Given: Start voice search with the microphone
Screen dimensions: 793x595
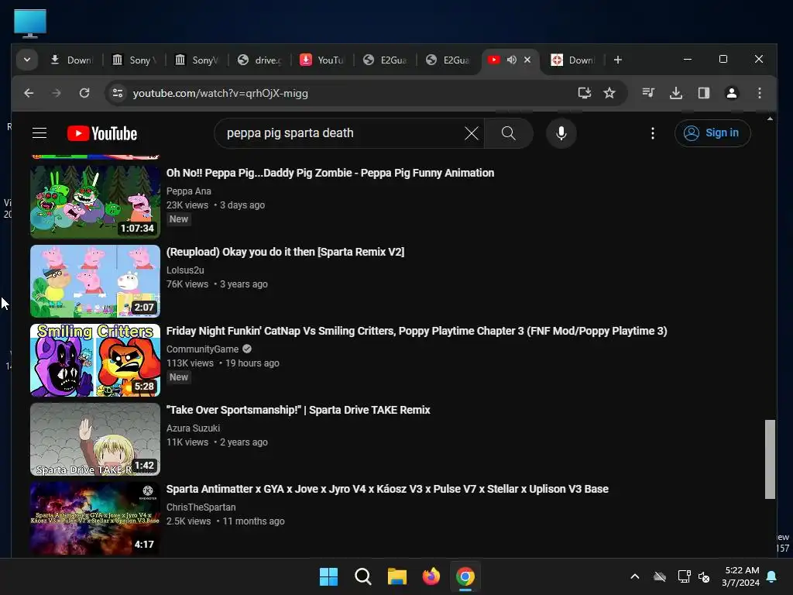Looking at the screenshot, I should click(561, 133).
